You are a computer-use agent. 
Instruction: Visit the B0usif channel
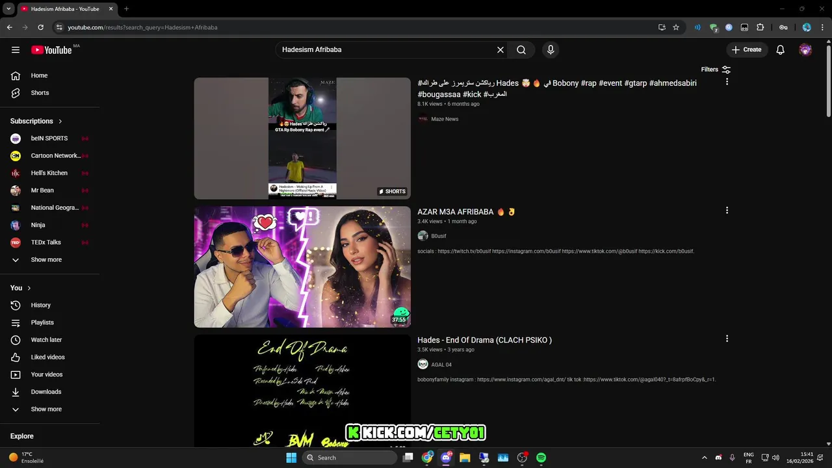(439, 236)
